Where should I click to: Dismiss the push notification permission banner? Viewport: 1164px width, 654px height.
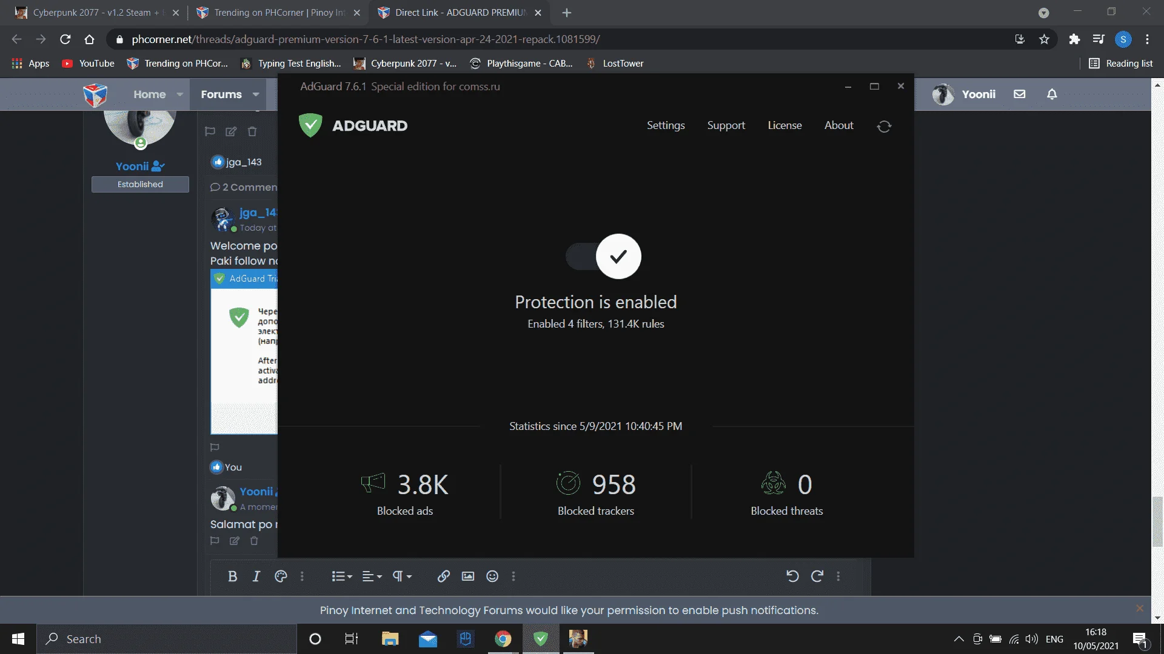tap(1140, 608)
